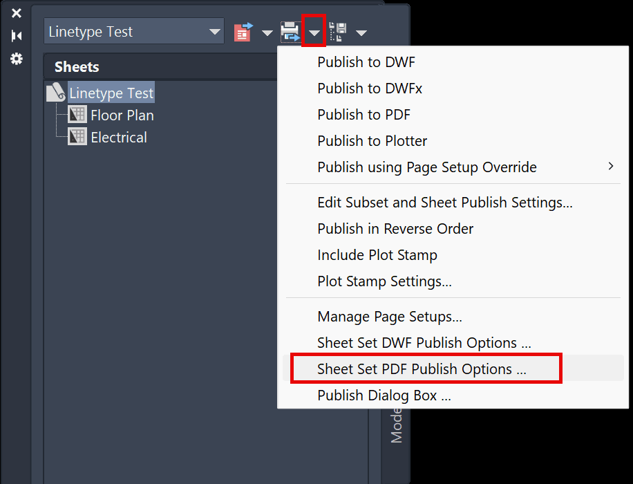The image size is (633, 484).
Task: Choose Publish to PDF
Action: coord(453,115)
